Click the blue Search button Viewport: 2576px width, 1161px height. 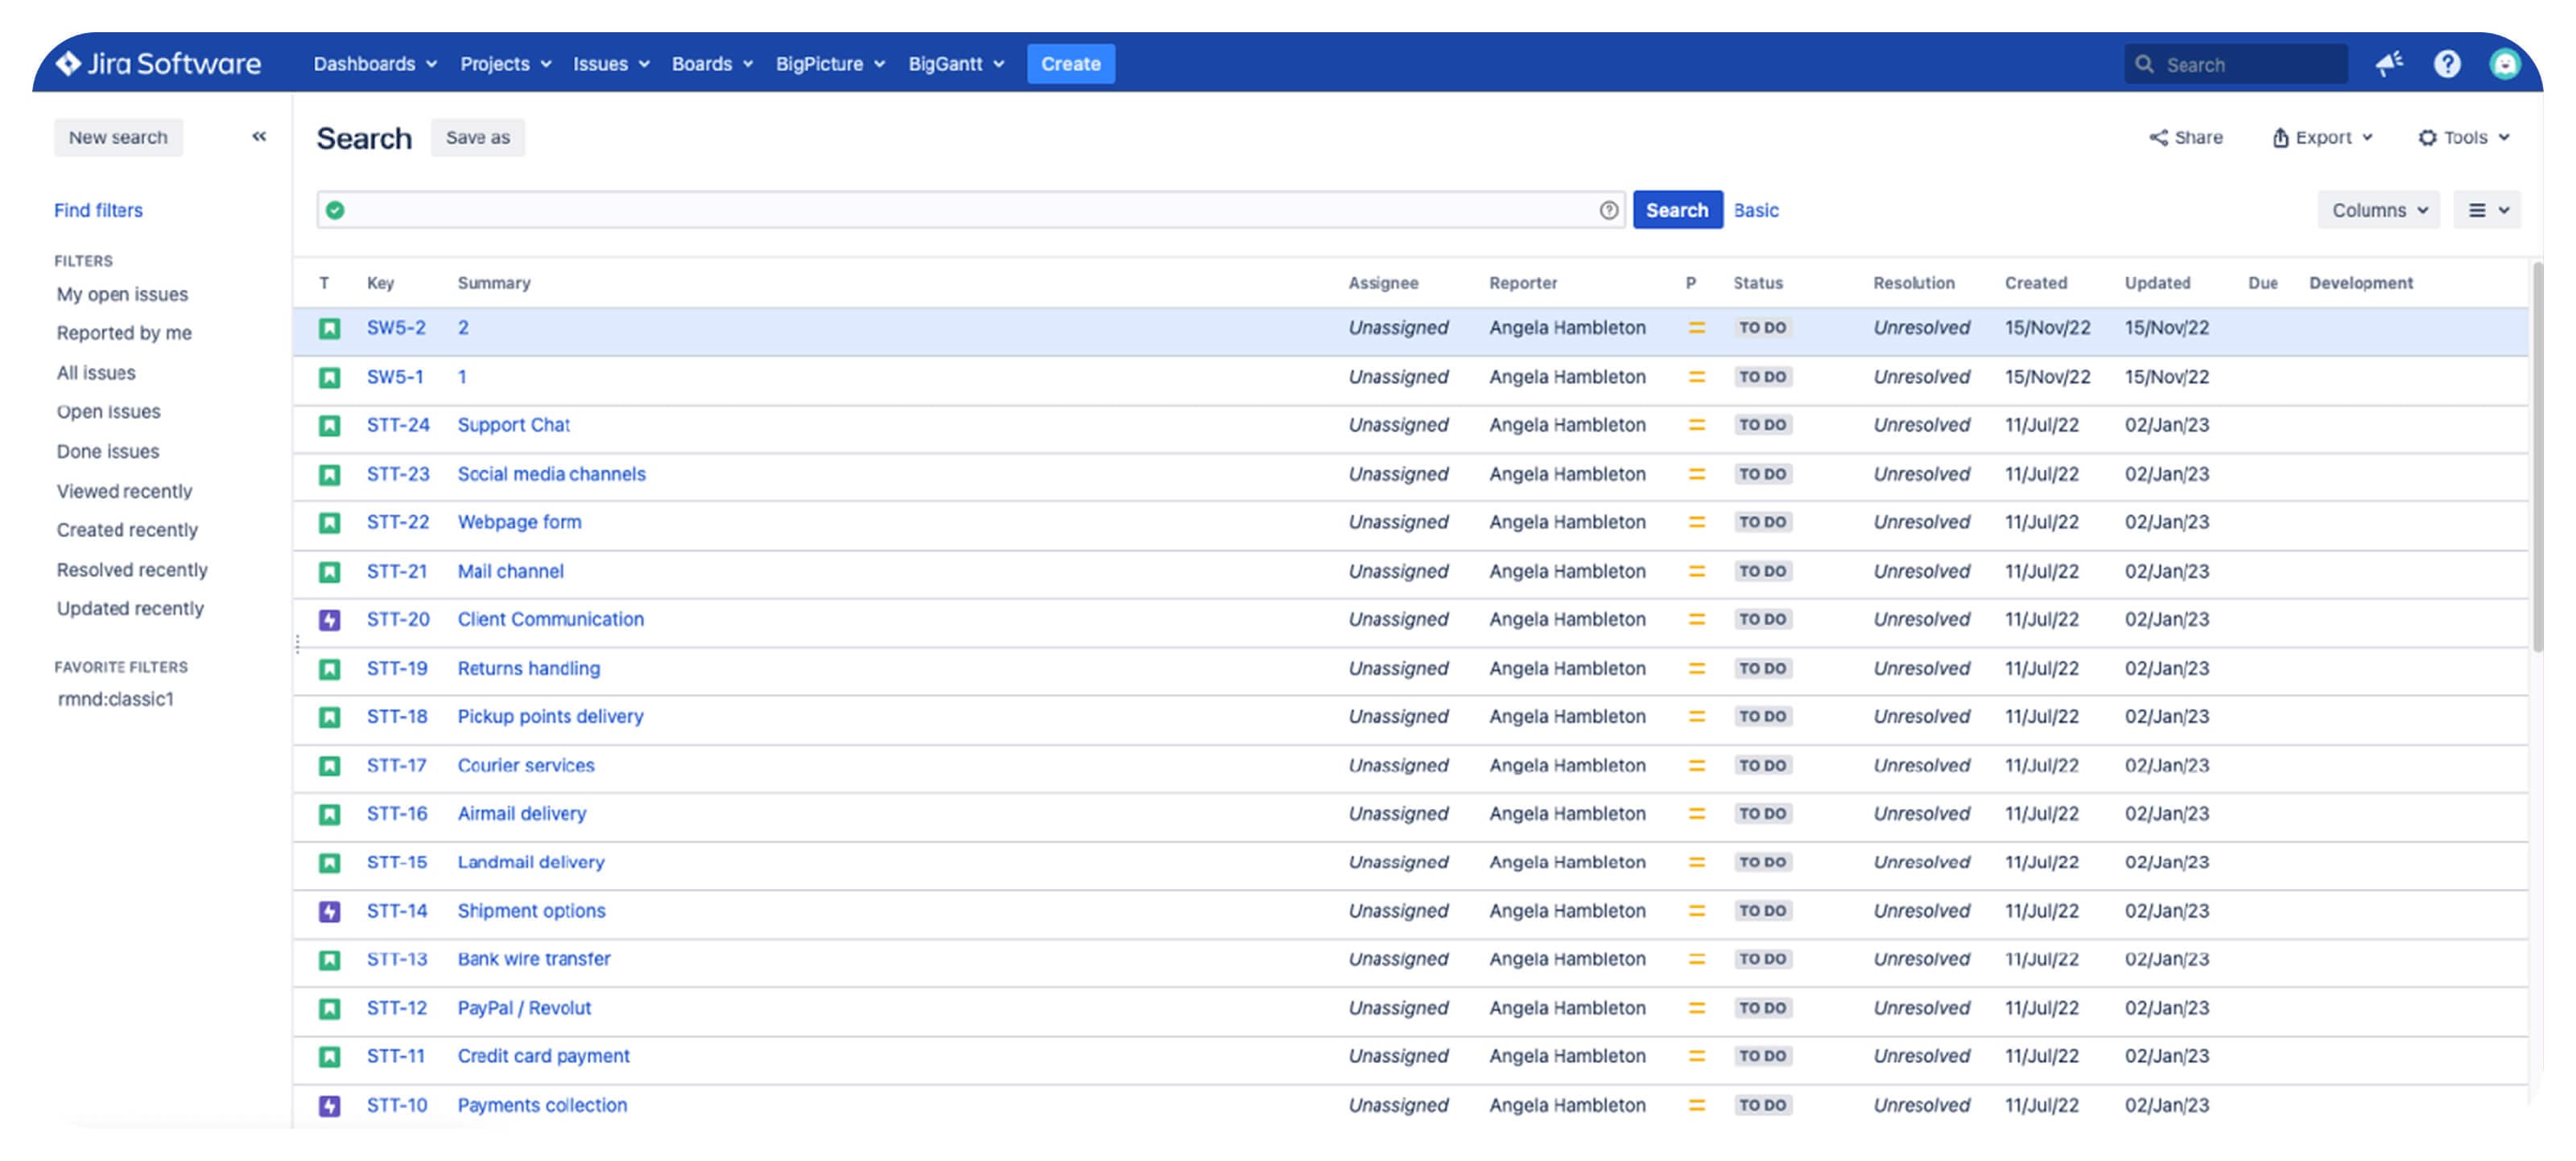click(x=1677, y=210)
